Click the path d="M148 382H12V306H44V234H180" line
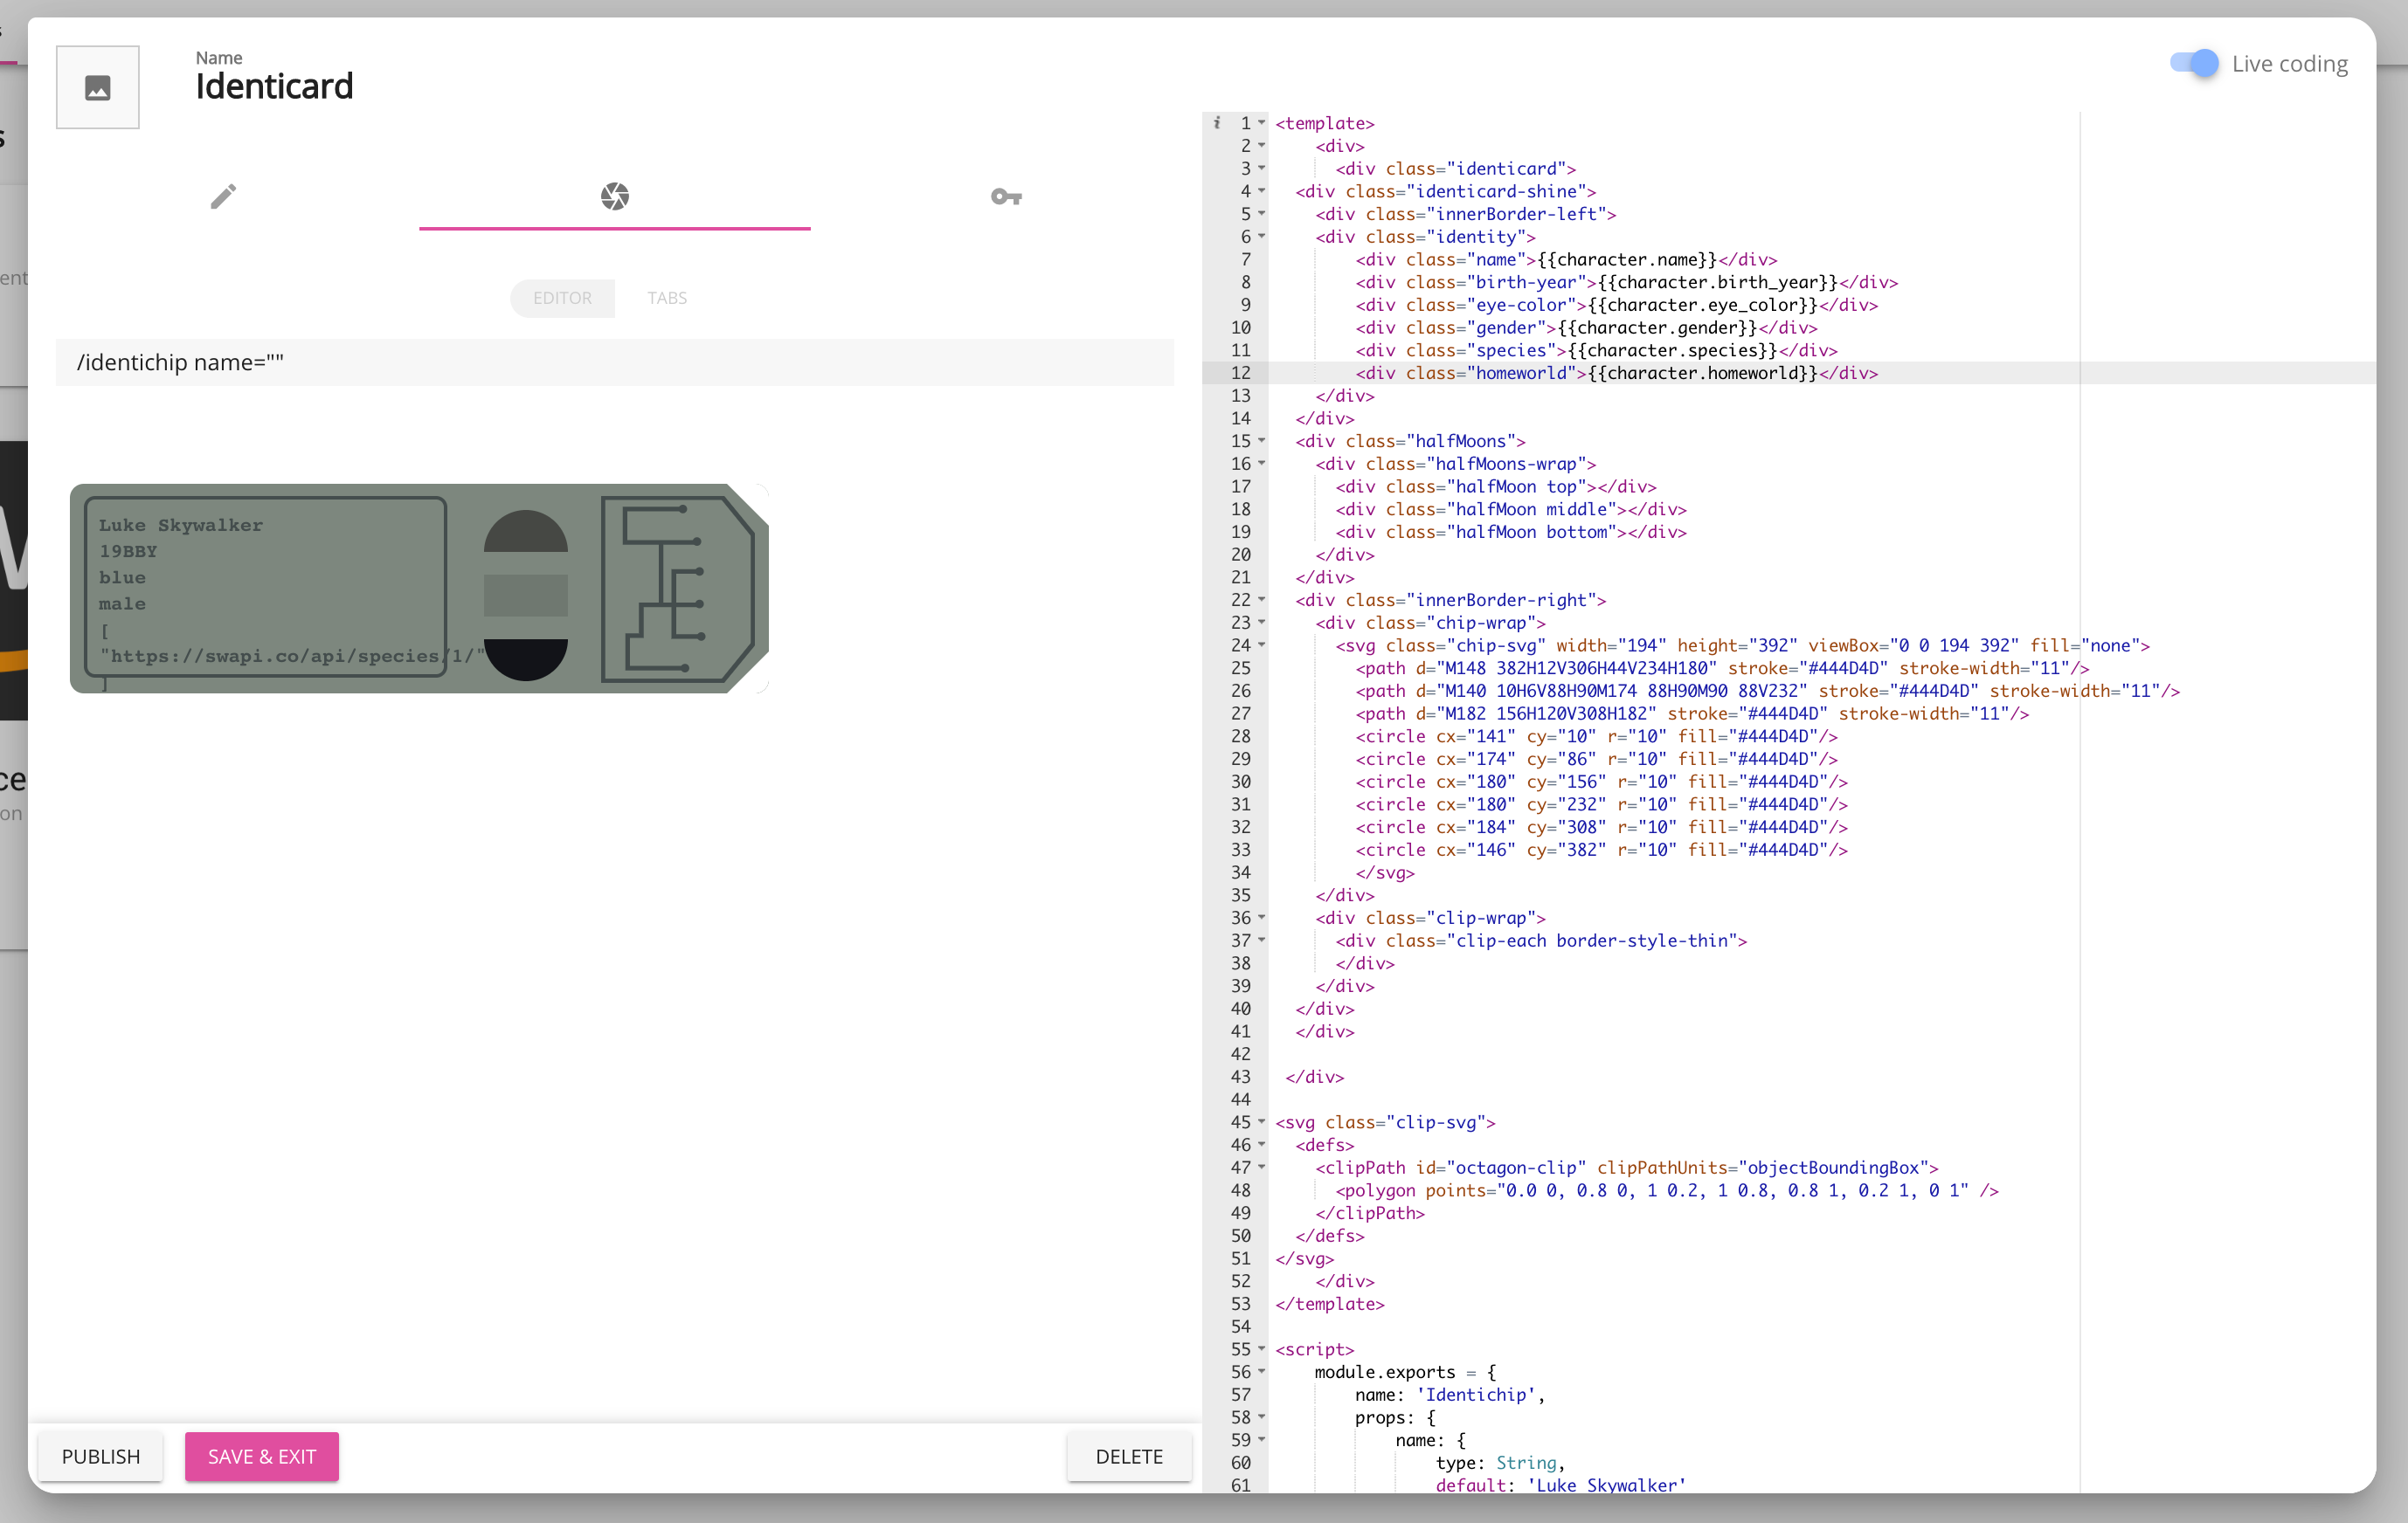This screenshot has width=2408, height=1523. point(1722,669)
